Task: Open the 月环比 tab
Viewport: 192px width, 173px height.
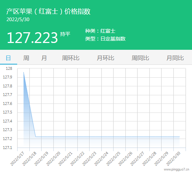Action: 105,58
